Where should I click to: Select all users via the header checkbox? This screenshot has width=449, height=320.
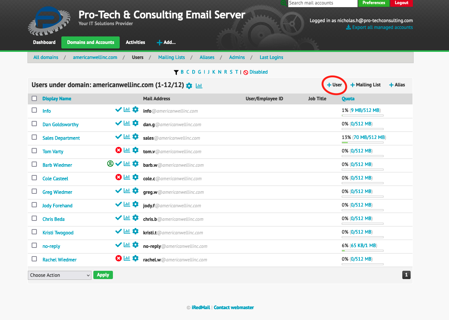34,98
